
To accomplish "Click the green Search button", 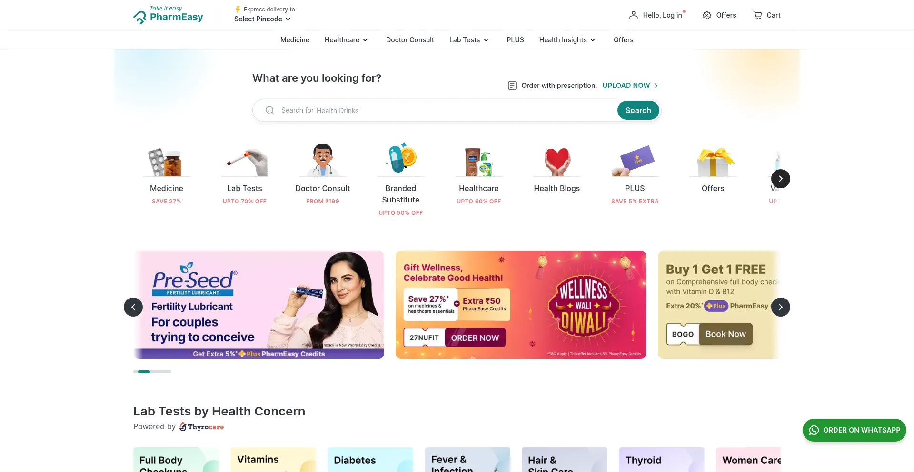I will pyautogui.click(x=638, y=110).
